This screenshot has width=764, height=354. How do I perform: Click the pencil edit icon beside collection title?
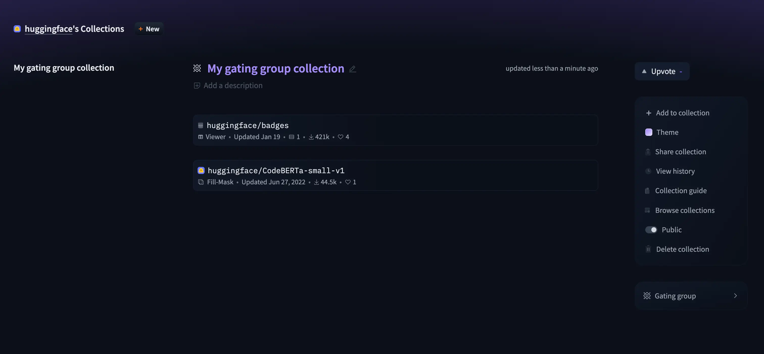(352, 69)
